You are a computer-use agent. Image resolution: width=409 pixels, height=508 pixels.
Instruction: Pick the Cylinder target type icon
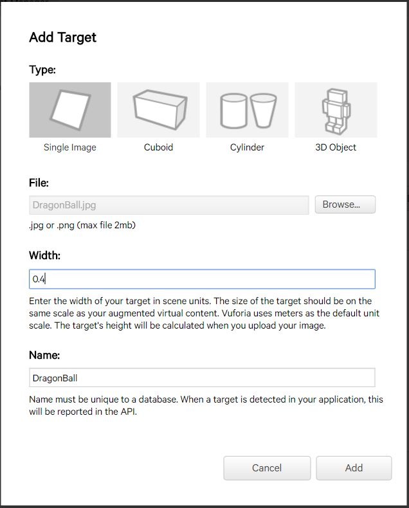click(x=247, y=110)
